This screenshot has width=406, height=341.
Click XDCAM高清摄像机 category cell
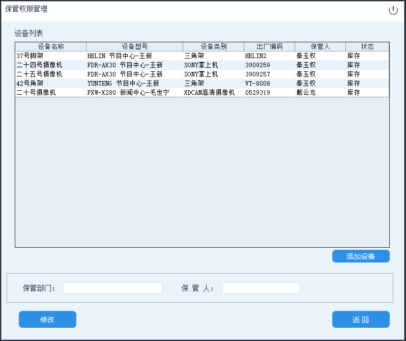coord(210,93)
